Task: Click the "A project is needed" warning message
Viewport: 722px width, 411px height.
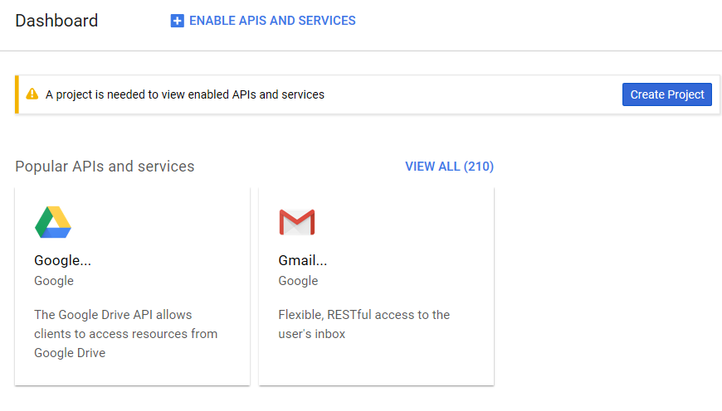Action: (x=184, y=94)
